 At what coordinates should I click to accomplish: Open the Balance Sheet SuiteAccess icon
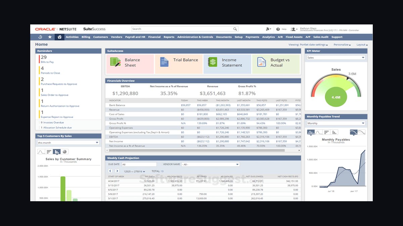coord(115,62)
